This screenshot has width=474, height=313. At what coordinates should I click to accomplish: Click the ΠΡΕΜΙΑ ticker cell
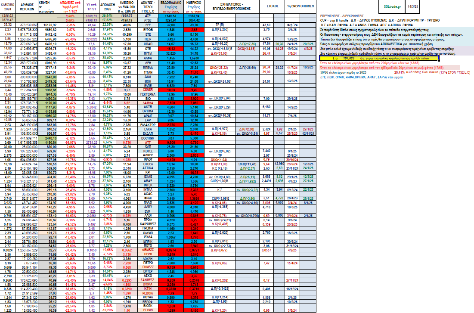click(148, 229)
